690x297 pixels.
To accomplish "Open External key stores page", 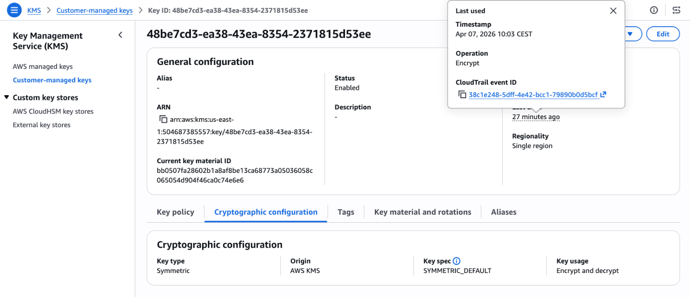I will (x=41, y=125).
